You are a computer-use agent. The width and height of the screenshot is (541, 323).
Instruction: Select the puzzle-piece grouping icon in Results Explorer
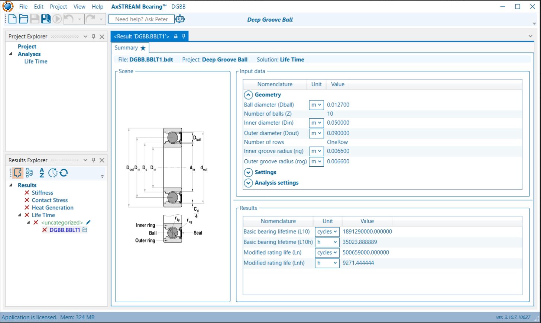17,173
